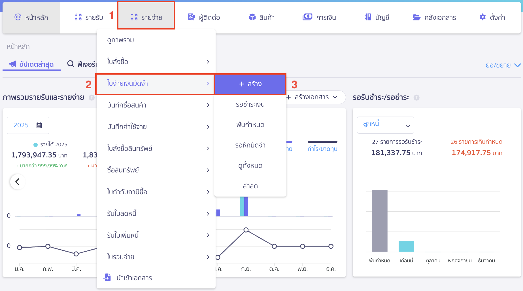This screenshot has width=523, height=291.
Task: Click the ตั้งค่า settings gear icon
Action: pyautogui.click(x=482, y=17)
